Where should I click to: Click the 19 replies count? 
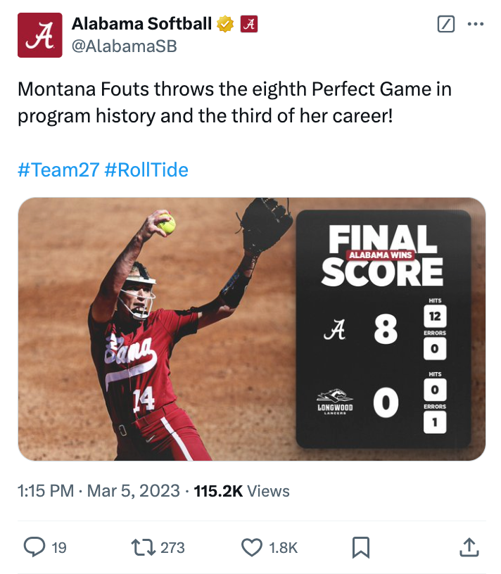(60, 547)
